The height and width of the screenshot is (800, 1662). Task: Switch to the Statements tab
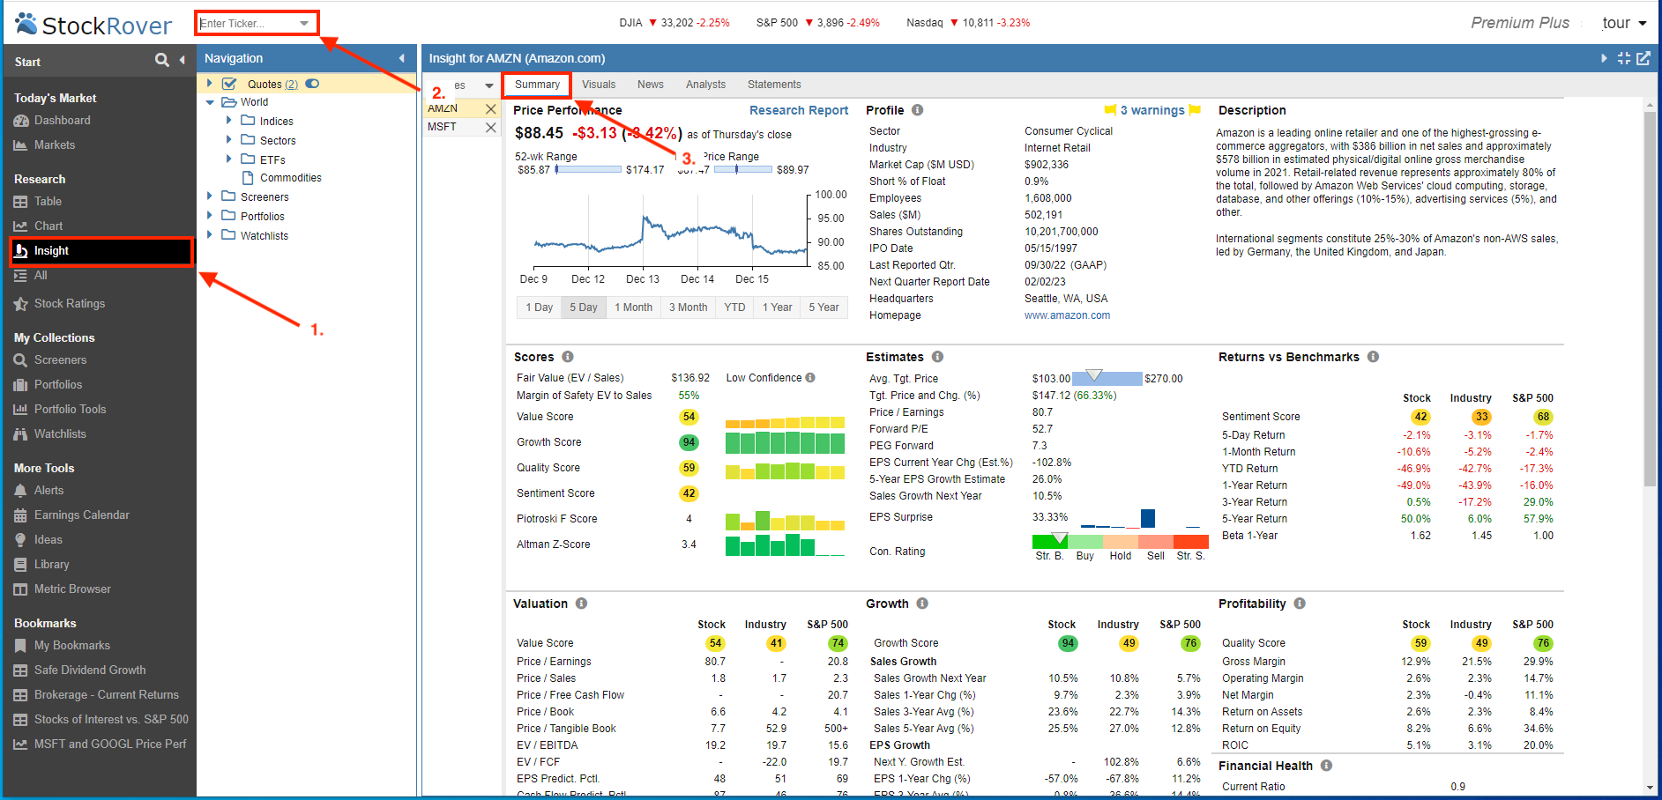coord(774,85)
